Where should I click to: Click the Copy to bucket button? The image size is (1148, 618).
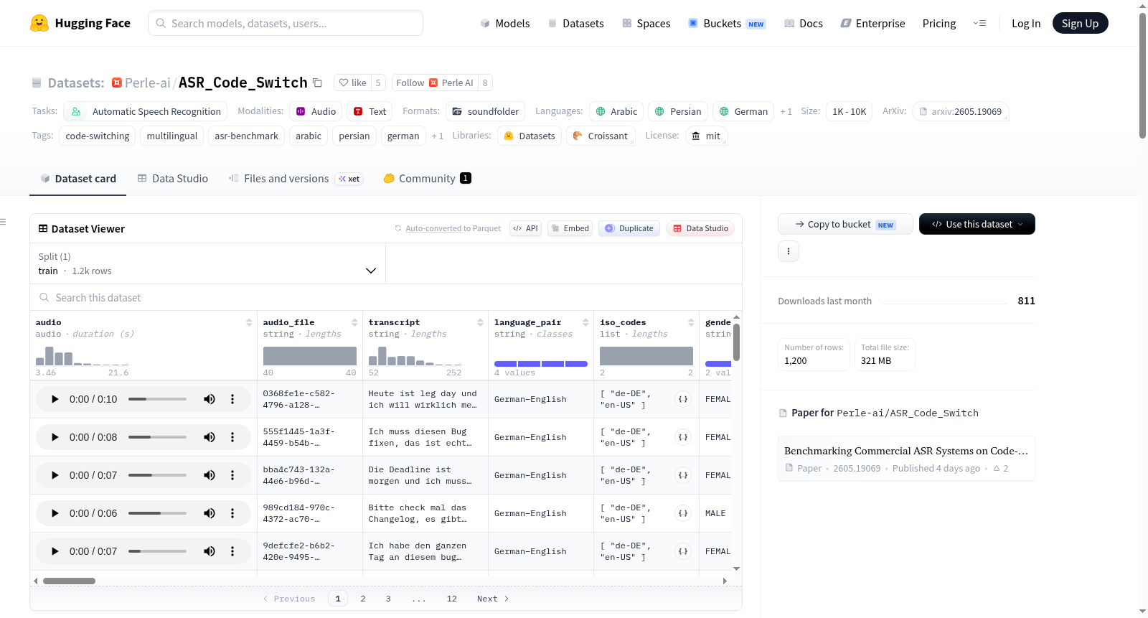pyautogui.click(x=845, y=224)
